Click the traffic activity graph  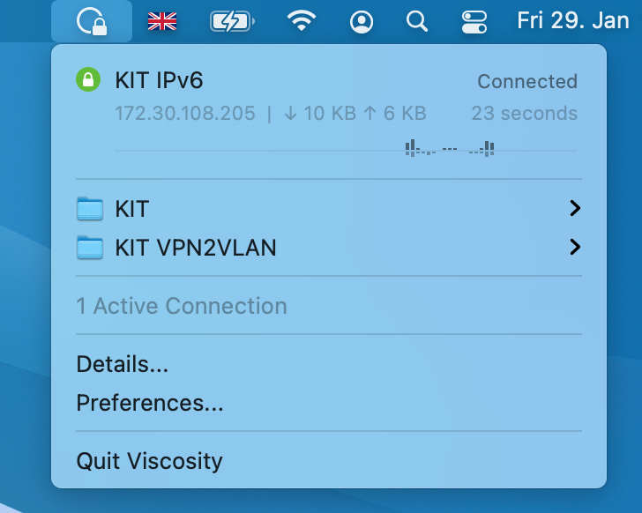point(450,149)
